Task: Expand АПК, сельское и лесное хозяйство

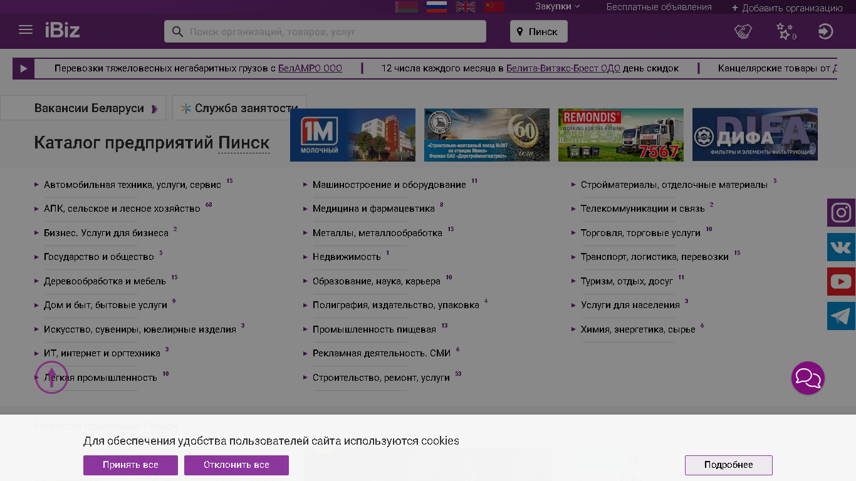Action: 122,209
